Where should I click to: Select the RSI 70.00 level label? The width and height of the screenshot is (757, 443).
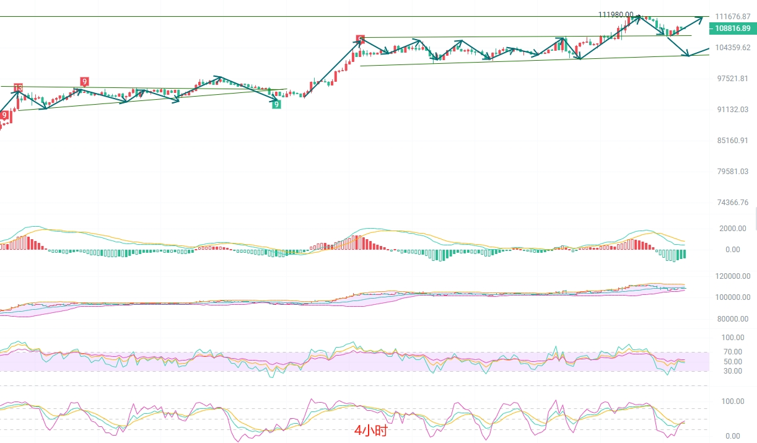[732, 352]
